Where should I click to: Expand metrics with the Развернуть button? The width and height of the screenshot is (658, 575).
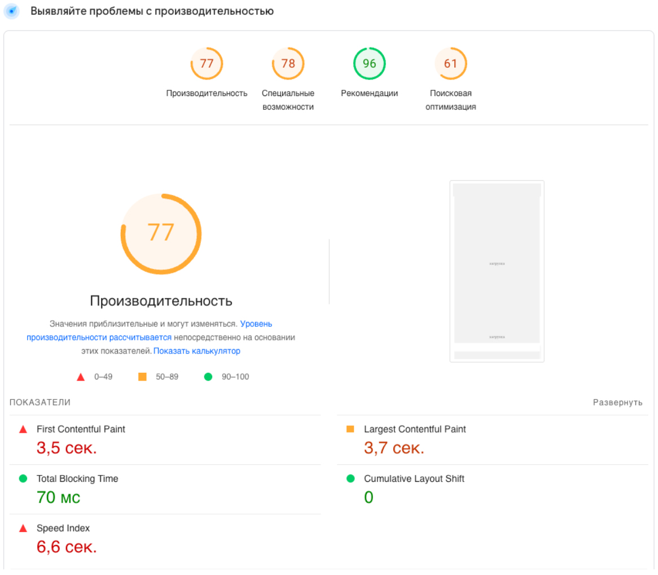click(617, 403)
